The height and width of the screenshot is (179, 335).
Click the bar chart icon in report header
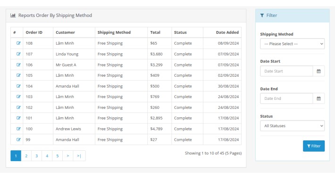[13, 16]
